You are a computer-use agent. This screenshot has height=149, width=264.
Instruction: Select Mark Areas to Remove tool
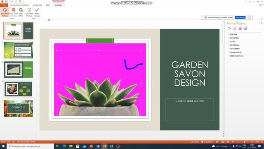click(14, 12)
